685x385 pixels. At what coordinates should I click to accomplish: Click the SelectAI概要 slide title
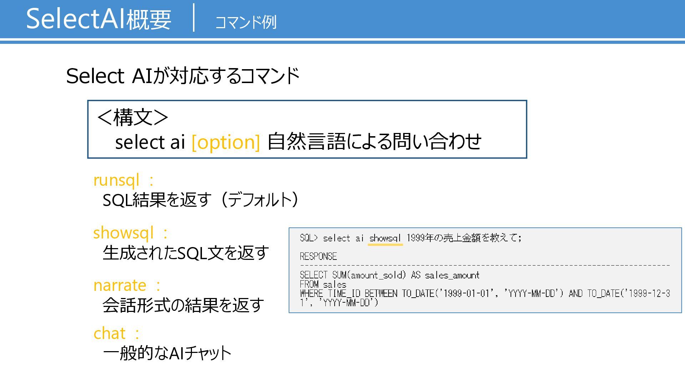click(x=99, y=19)
